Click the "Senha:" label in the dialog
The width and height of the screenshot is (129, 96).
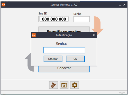coord(61,44)
